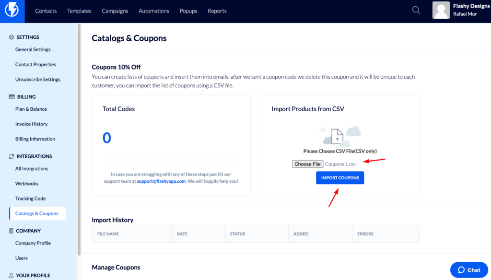
Task: Open All Integrations
Action: click(x=32, y=168)
